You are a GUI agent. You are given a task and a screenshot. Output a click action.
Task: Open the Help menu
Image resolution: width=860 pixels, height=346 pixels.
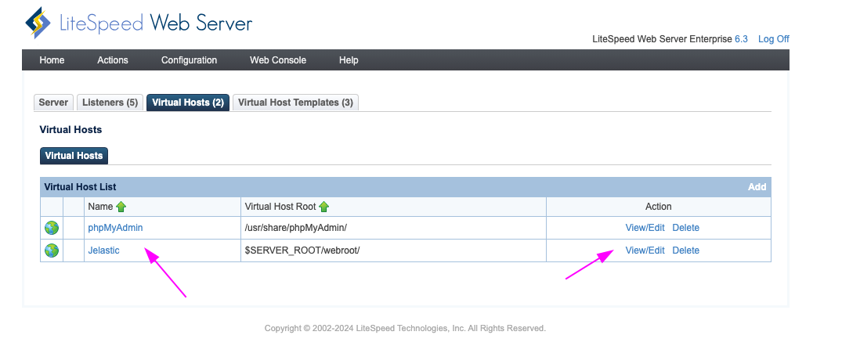pyautogui.click(x=349, y=60)
